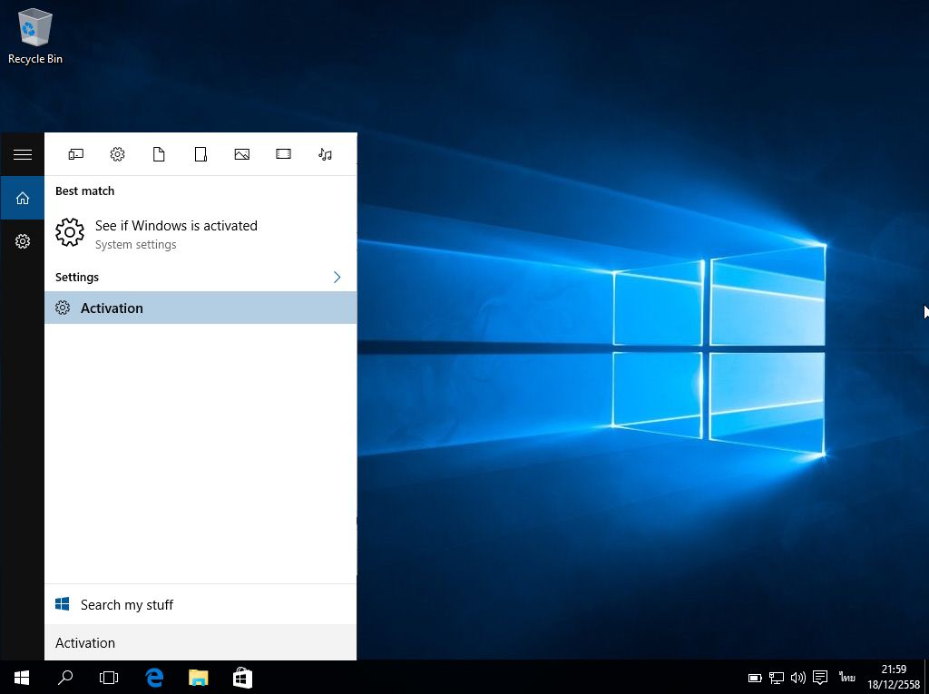The width and height of the screenshot is (929, 694).
Task: Click the 'Best match' heading text
Action: pyautogui.click(x=84, y=191)
